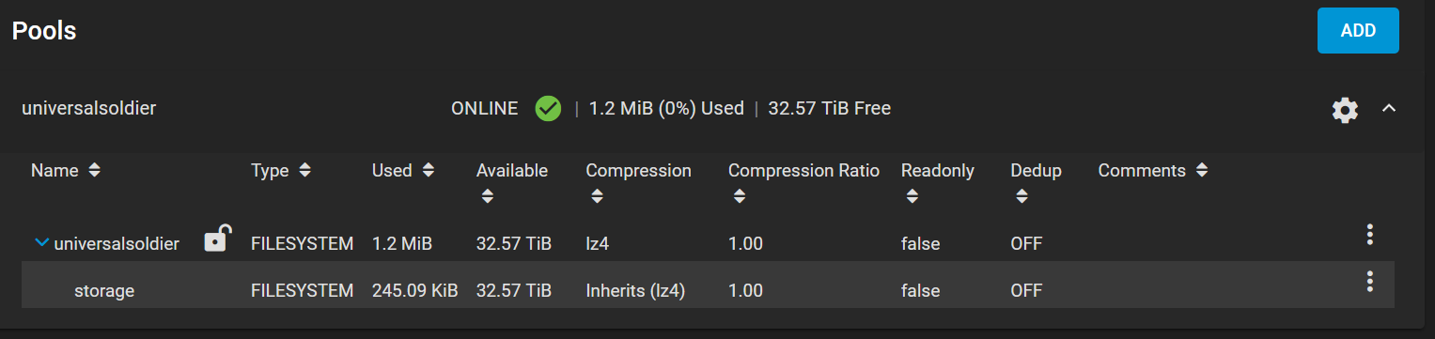Click the green ONLINE status checkmark
The width and height of the screenshot is (1435, 339).
click(548, 109)
